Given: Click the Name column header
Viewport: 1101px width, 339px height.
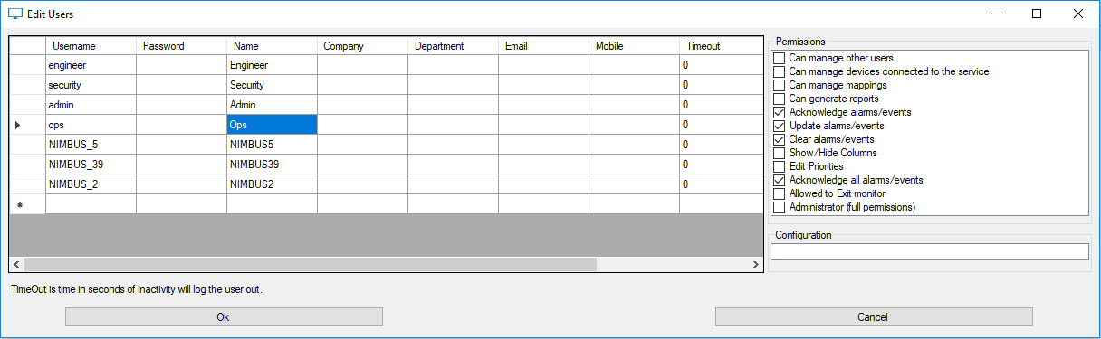Looking at the screenshot, I should pyautogui.click(x=272, y=46).
